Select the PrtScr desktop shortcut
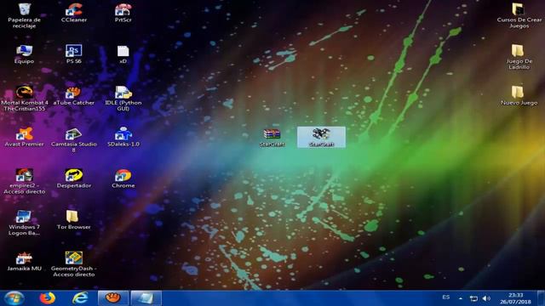The image size is (545, 306). pyautogui.click(x=123, y=13)
